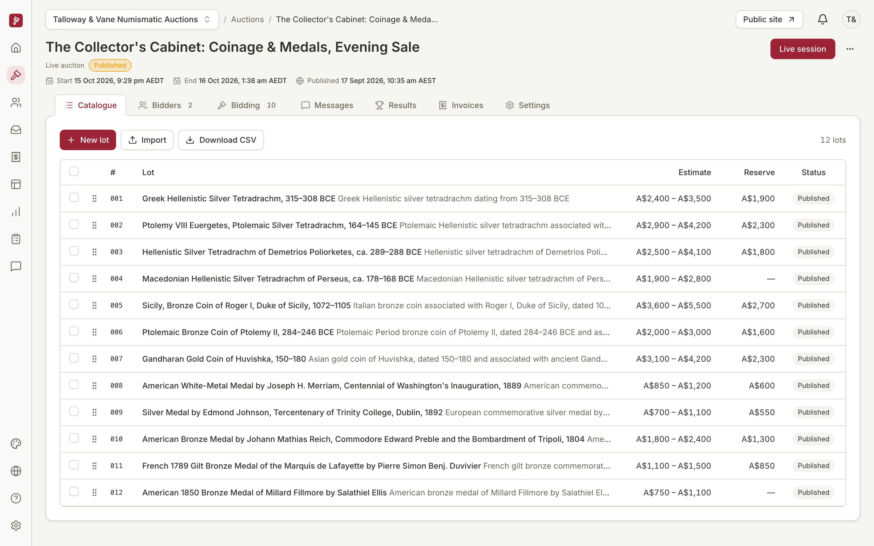
Task: Switch to the Catalogue tab
Action: tap(91, 106)
